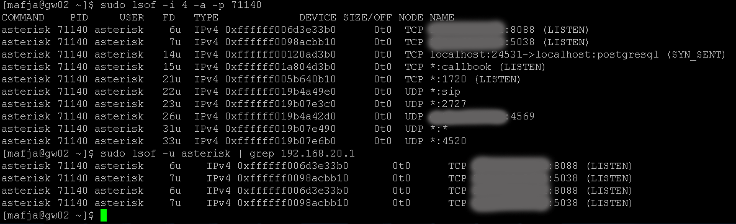
Task: Click the DEVICE column header
Action: click(x=317, y=17)
